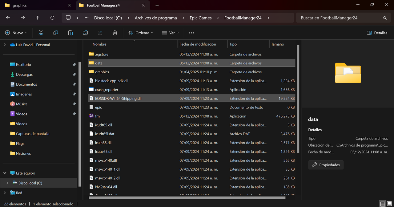Go up one folder level arrow

click(38, 18)
